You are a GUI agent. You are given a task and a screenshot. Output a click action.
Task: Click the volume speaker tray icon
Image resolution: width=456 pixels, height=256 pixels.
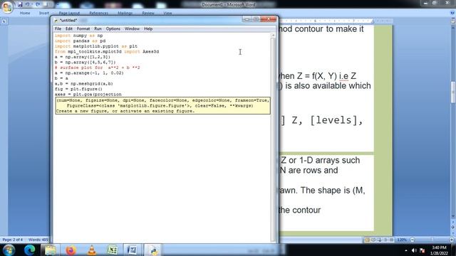(x=414, y=250)
